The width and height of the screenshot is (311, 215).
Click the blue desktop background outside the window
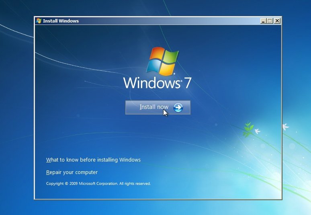(16, 121)
